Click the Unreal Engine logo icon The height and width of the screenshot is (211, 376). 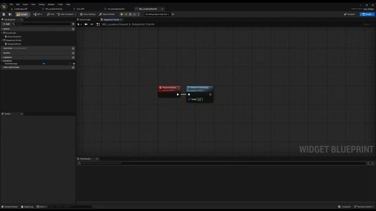[4, 6]
